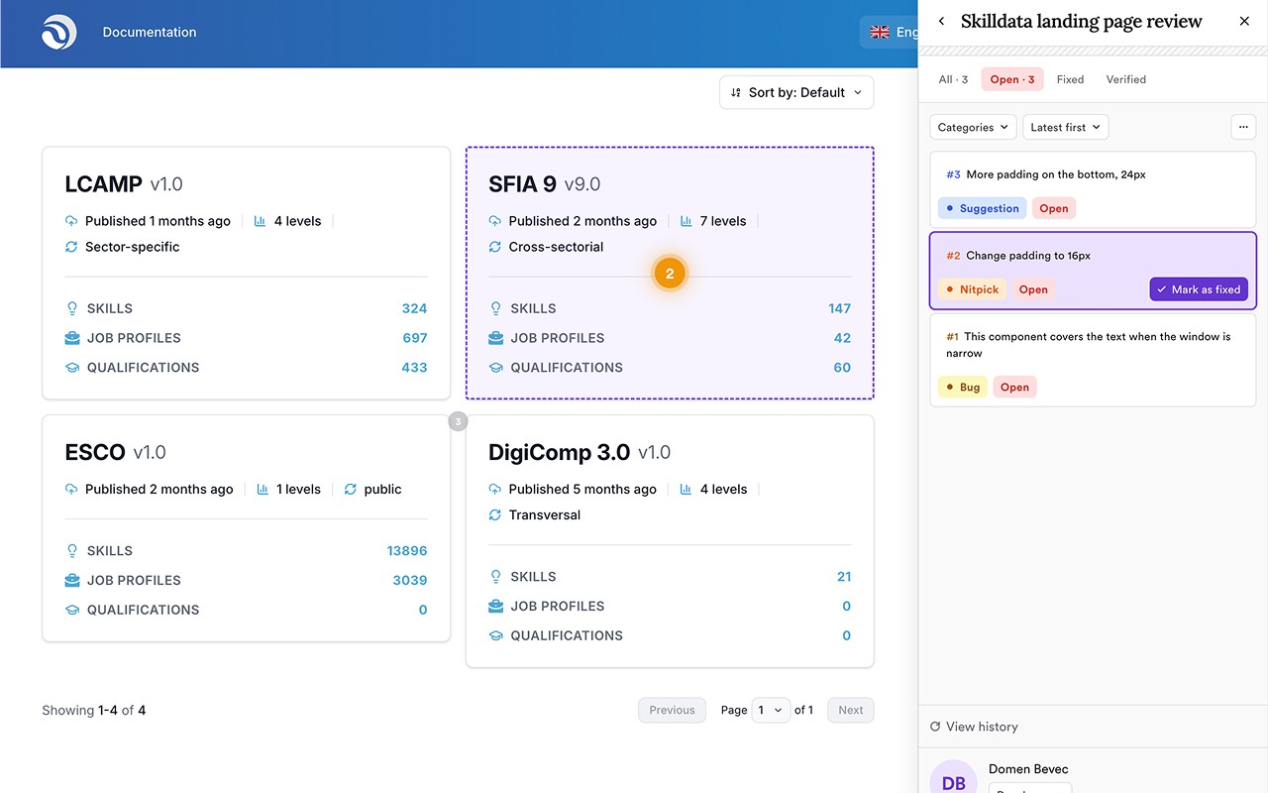Go back using the review panel chevron

(x=941, y=22)
